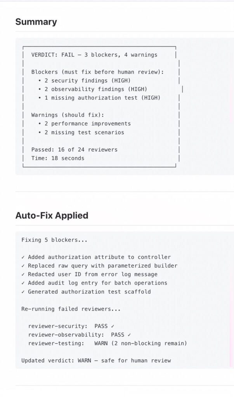The width and height of the screenshot is (234, 397).
Task: Click the VERDICT: FAIL line
Action: [94, 55]
